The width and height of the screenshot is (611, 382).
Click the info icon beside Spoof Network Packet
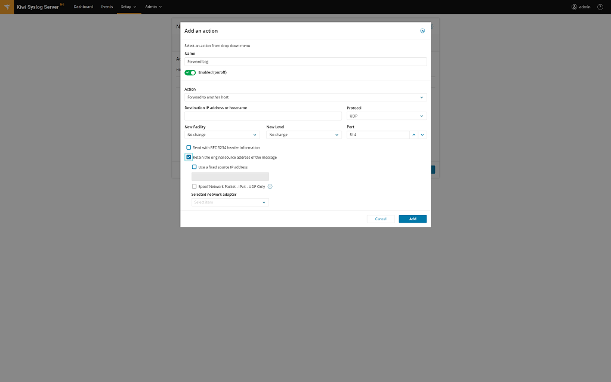point(270,186)
